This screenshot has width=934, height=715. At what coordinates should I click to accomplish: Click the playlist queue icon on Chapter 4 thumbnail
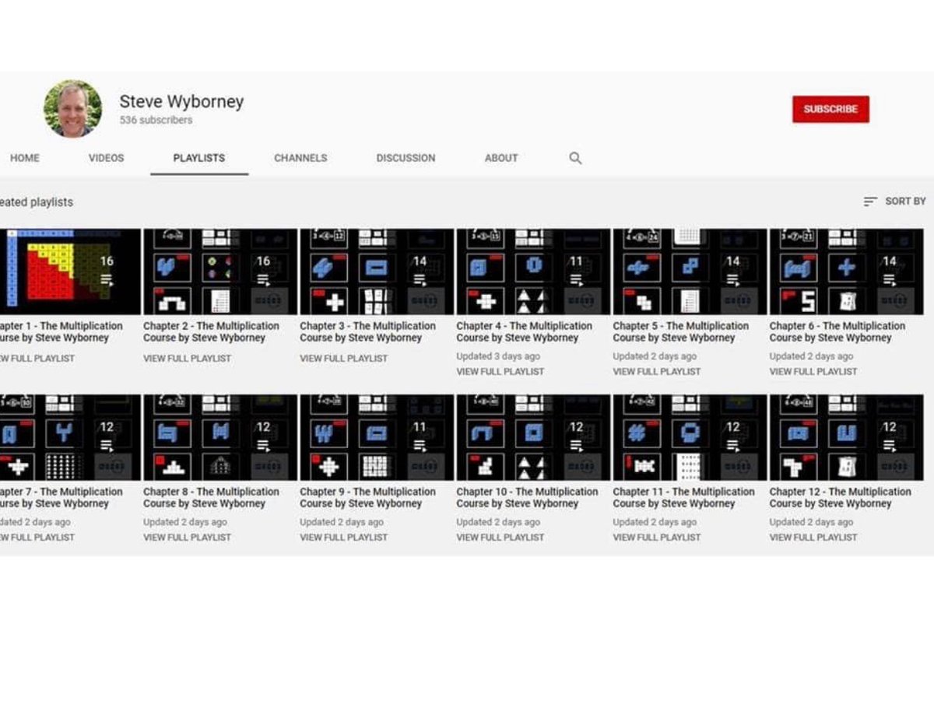point(576,280)
